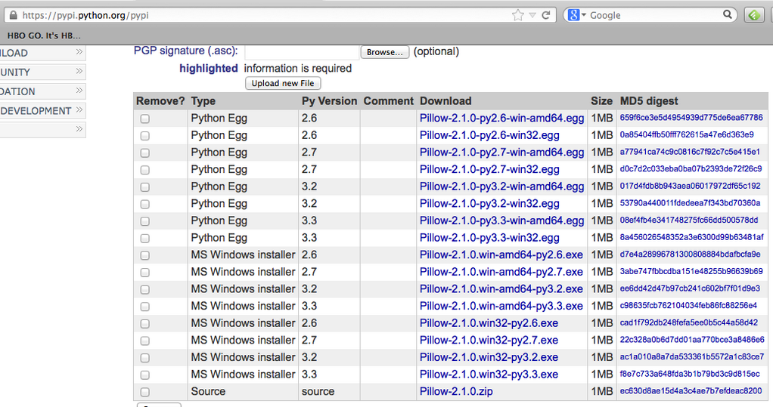The width and height of the screenshot is (773, 407).
Task: Open the Google search engine selector icon
Action: tap(576, 15)
